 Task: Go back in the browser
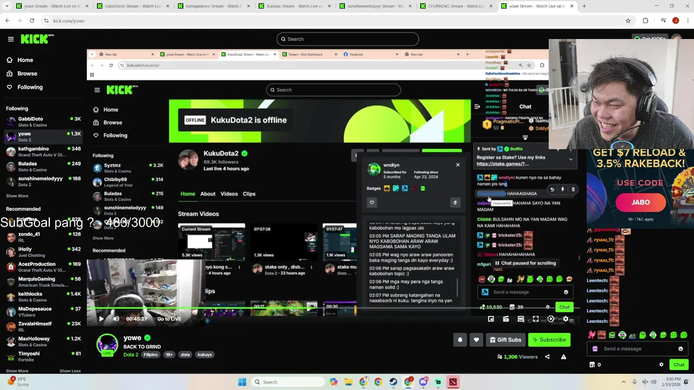7,21
